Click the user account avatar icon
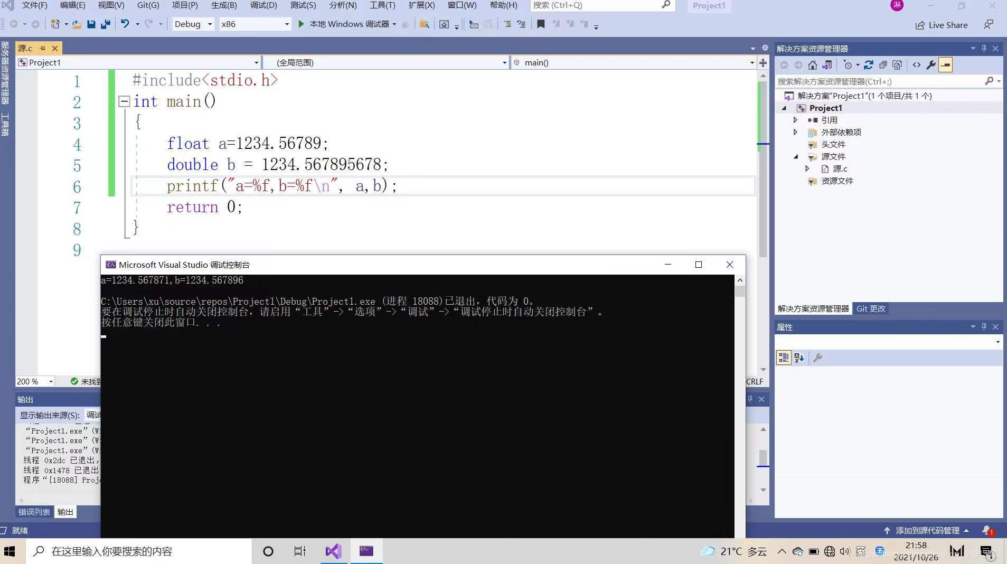The image size is (1007, 564). click(x=897, y=5)
